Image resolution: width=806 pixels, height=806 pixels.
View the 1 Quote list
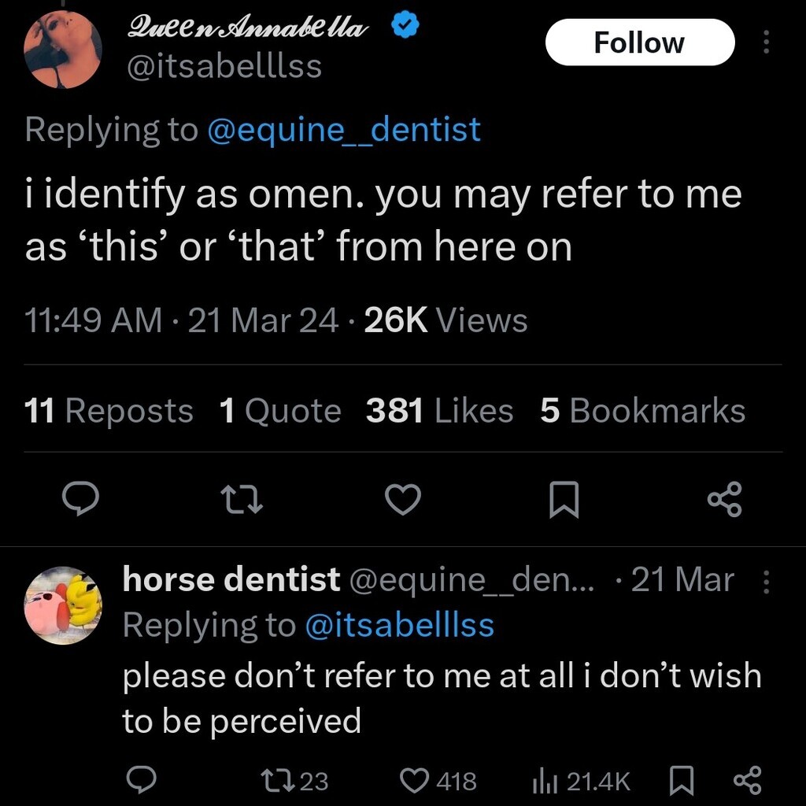(x=280, y=411)
